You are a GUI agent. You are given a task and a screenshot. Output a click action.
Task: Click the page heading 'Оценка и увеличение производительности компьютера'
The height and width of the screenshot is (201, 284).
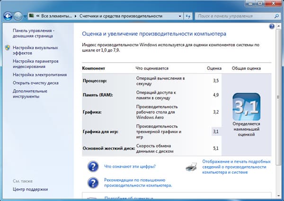154,34
